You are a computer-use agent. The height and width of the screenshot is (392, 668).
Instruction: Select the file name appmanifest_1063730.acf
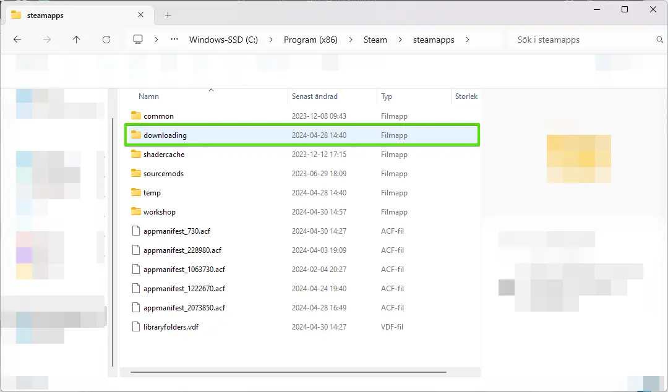(x=184, y=270)
